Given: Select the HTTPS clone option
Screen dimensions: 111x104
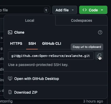Looking at the screenshot, I should point(16,43).
